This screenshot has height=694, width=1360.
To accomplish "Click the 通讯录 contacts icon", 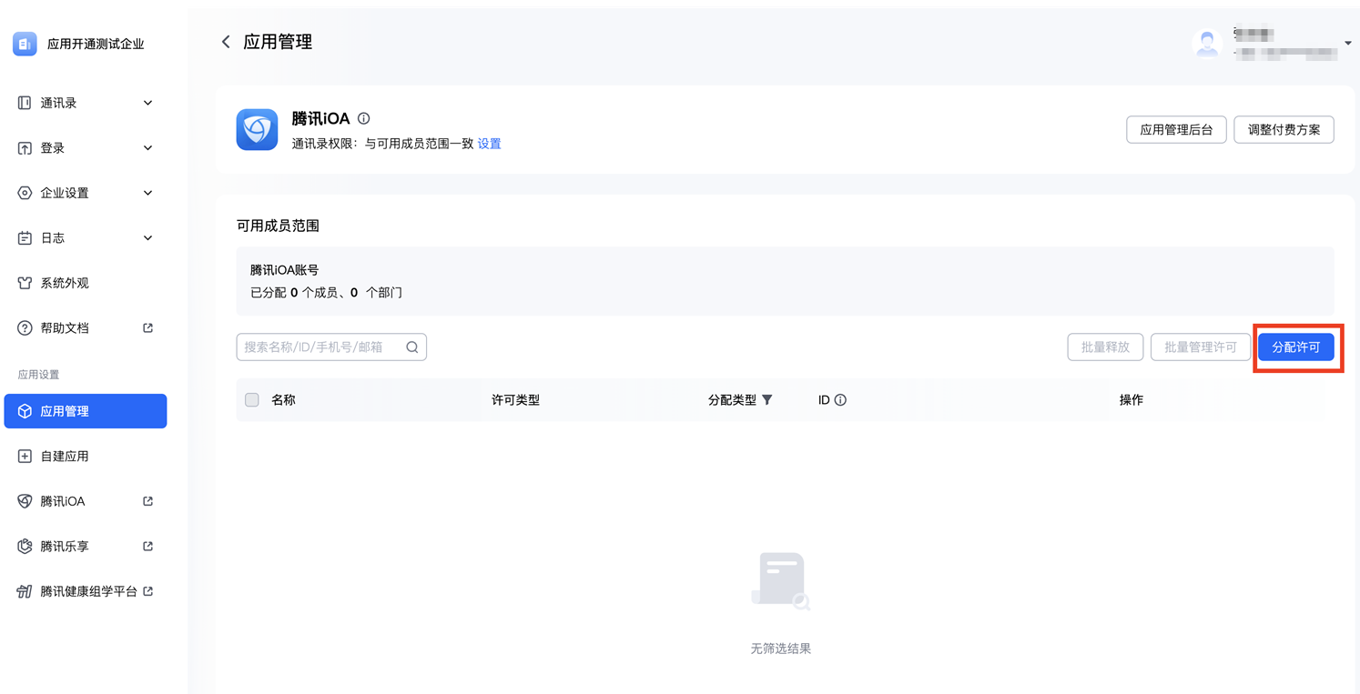I will [25, 103].
